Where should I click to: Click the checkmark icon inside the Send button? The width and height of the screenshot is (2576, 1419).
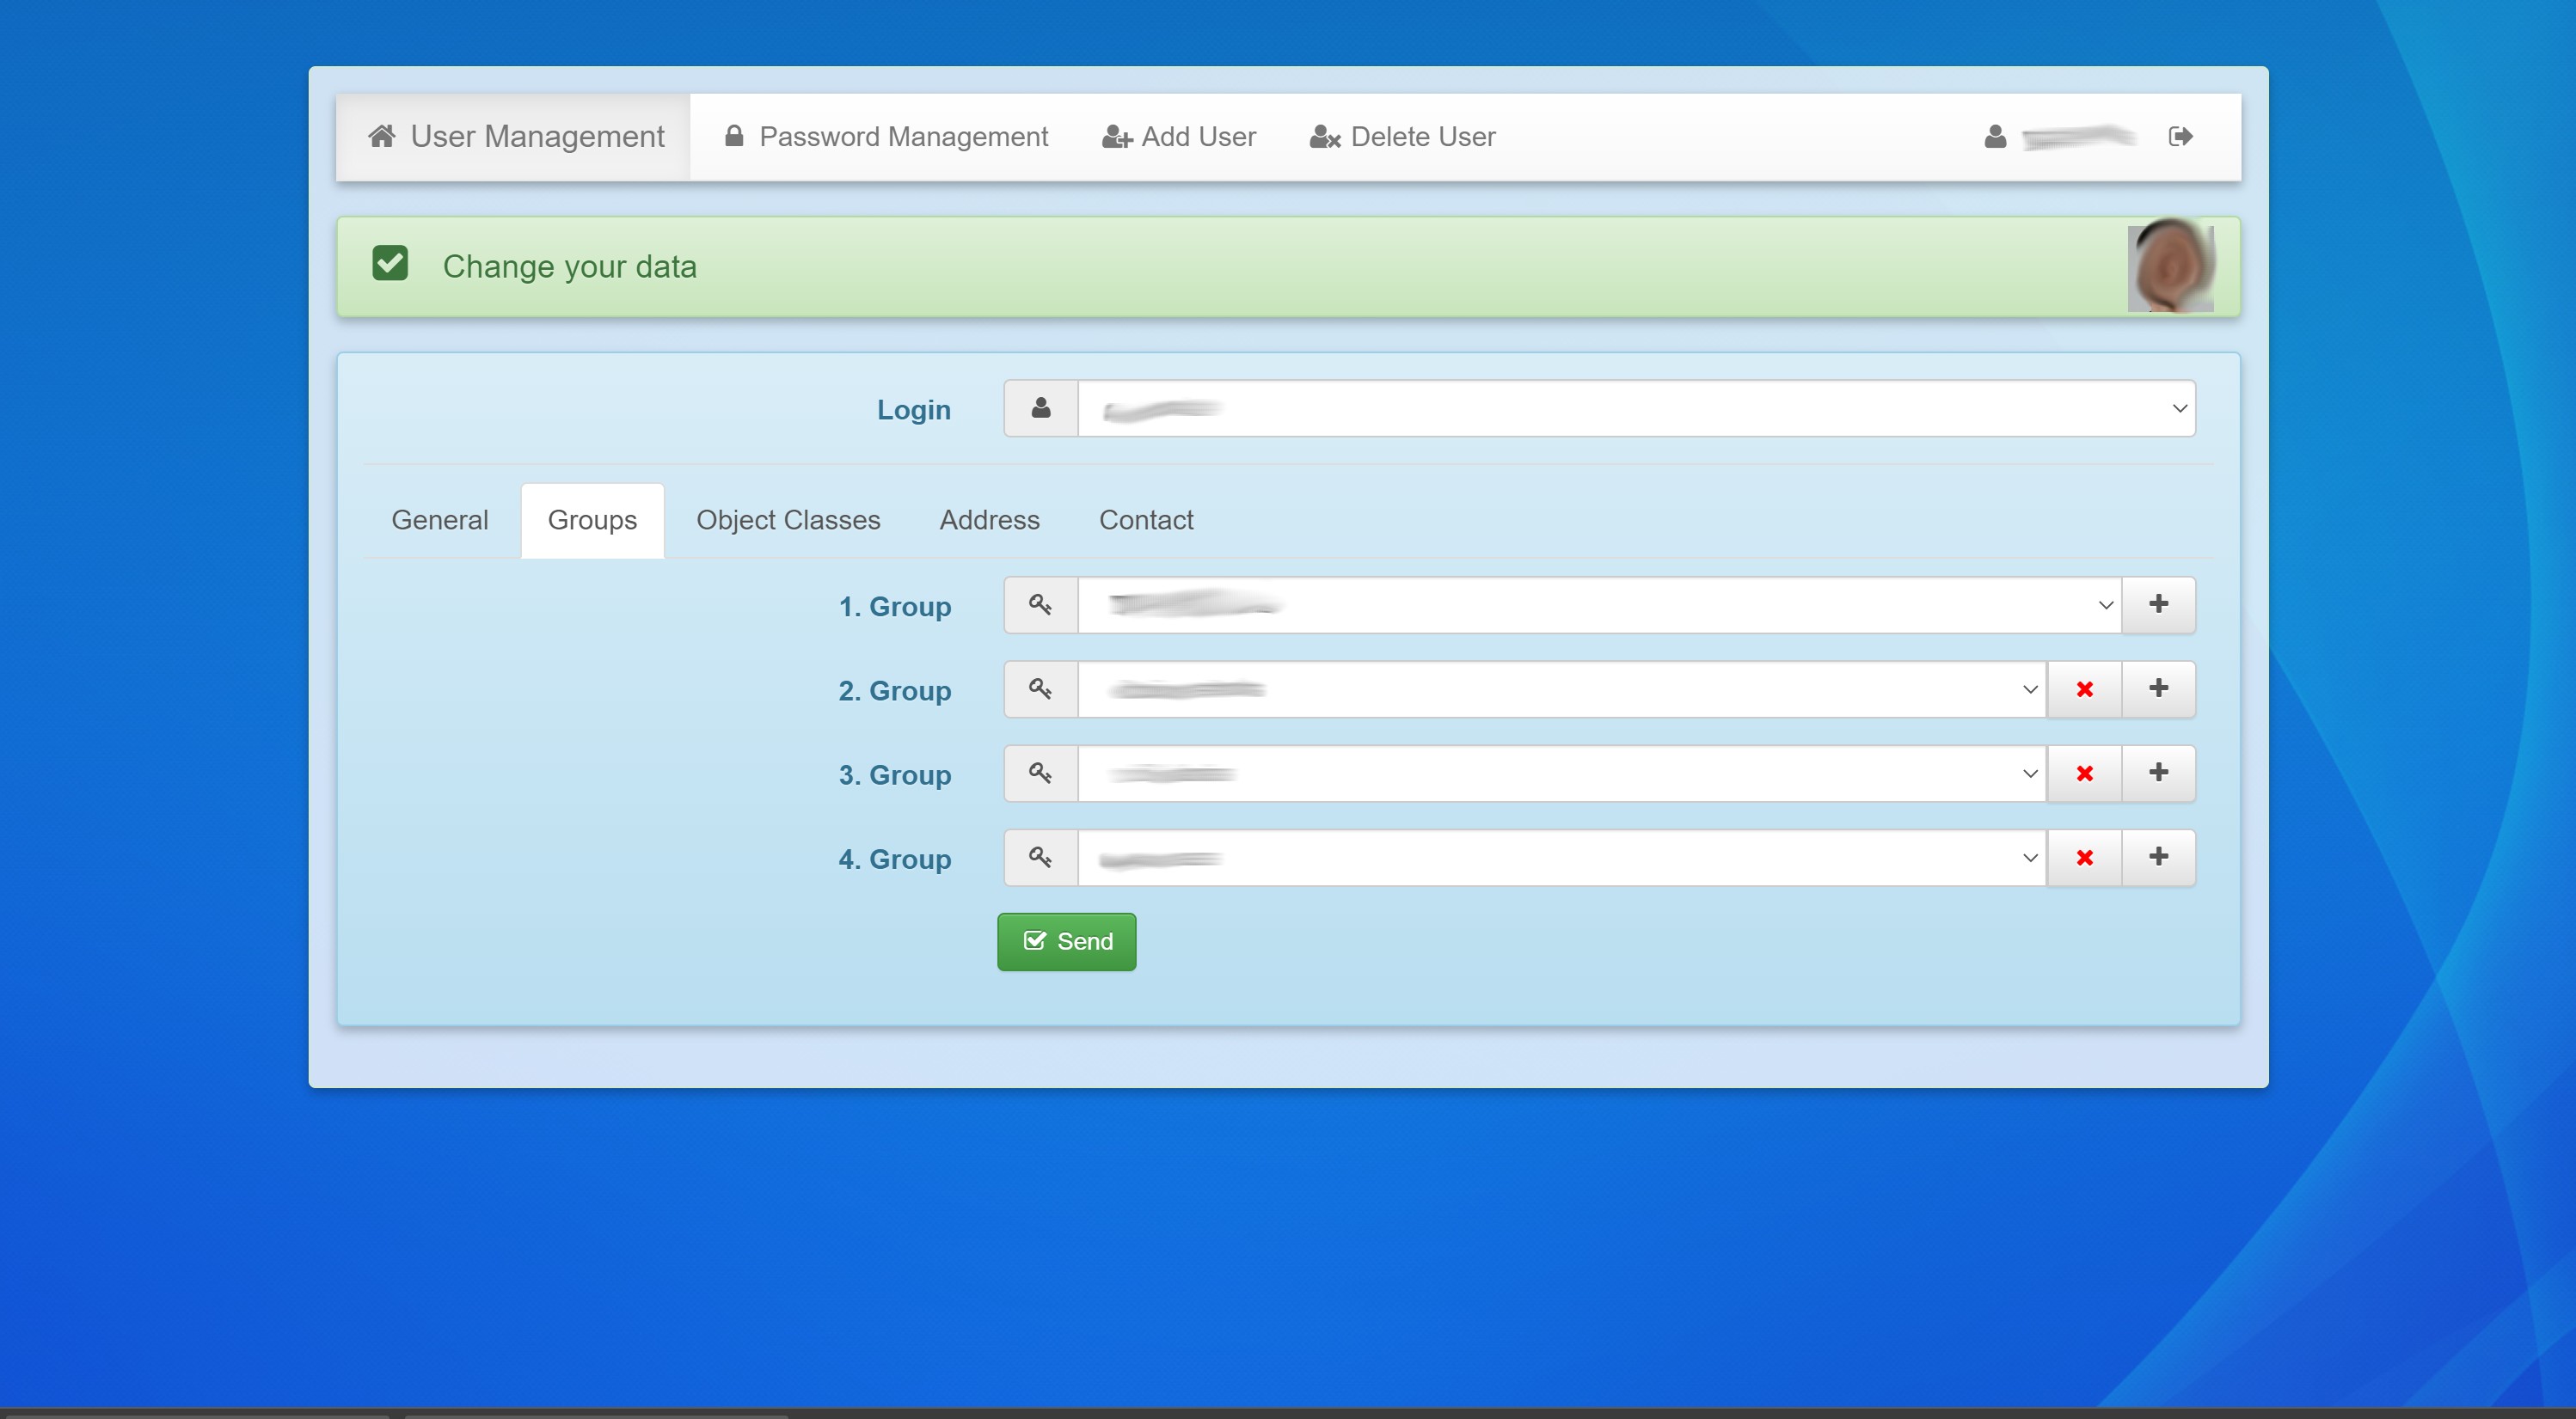[1036, 940]
